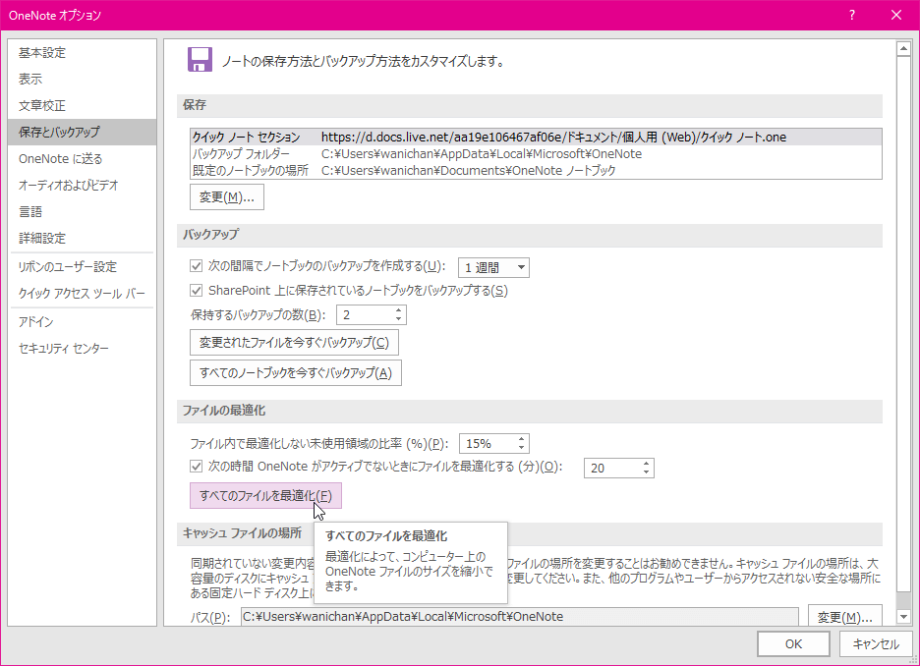Image resolution: width=920 pixels, height=666 pixels.
Task: Click the floppy disk save icon header
Action: coord(200,60)
